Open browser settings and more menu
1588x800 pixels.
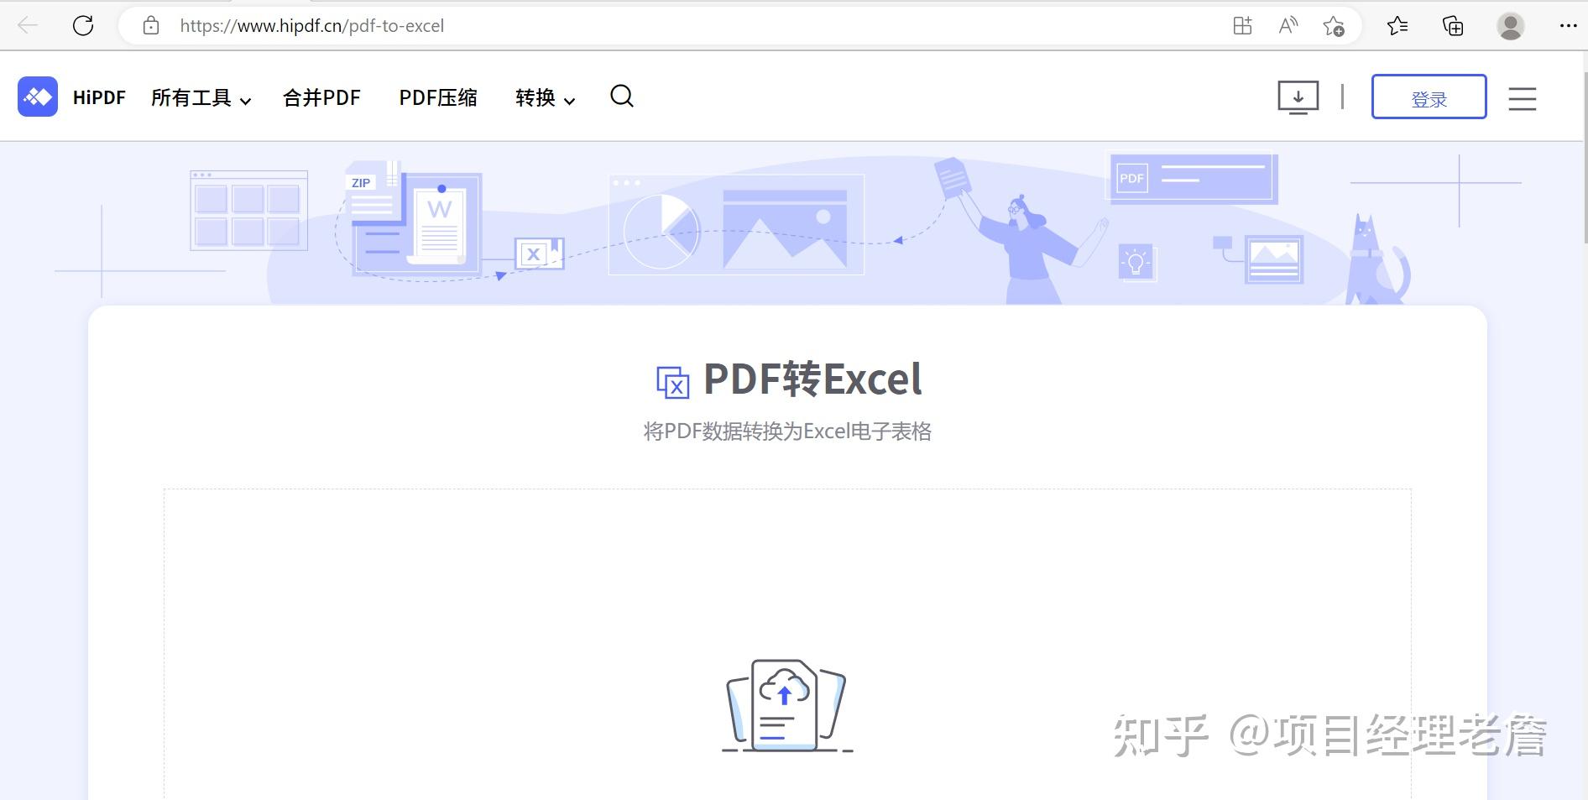pyautogui.click(x=1568, y=26)
